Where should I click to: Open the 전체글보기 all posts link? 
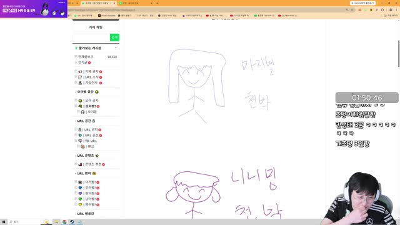point(86,57)
